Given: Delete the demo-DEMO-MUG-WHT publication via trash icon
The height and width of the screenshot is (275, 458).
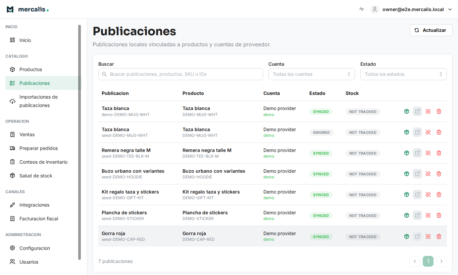Looking at the screenshot, I should 439,111.
